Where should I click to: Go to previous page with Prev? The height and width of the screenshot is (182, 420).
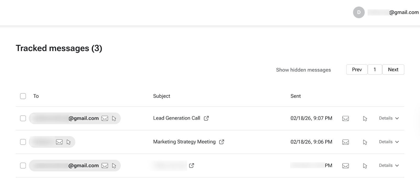coord(357,70)
